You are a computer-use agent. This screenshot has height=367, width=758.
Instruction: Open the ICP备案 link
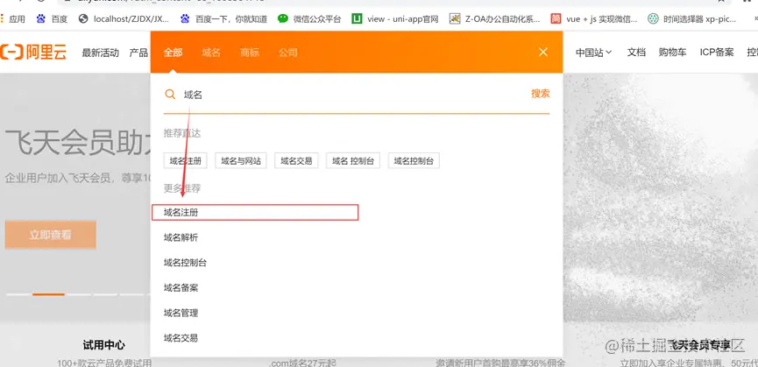(717, 53)
